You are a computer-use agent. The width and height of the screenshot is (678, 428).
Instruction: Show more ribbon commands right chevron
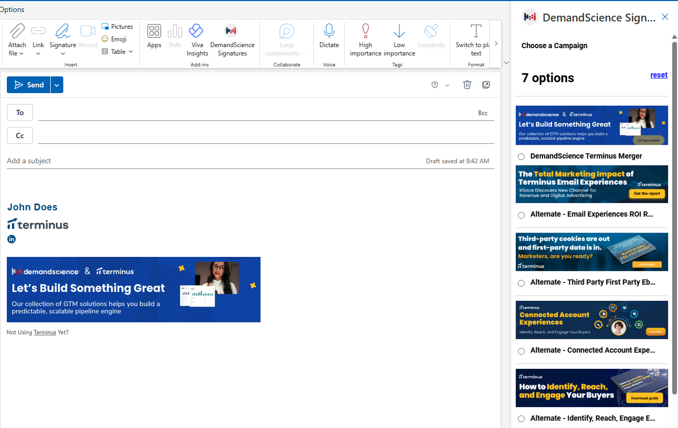(x=496, y=43)
